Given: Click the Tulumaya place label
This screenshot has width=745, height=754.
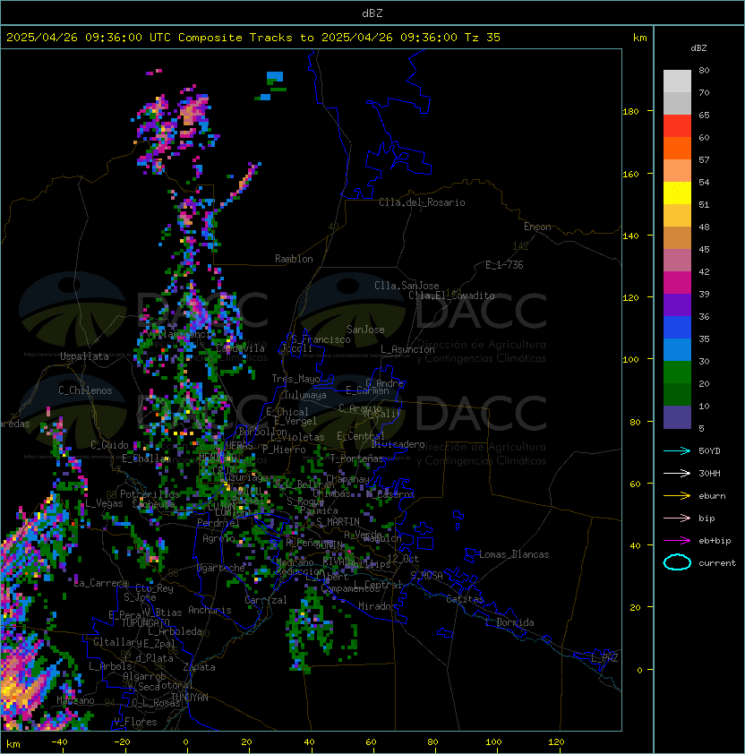Looking at the screenshot, I should [305, 395].
